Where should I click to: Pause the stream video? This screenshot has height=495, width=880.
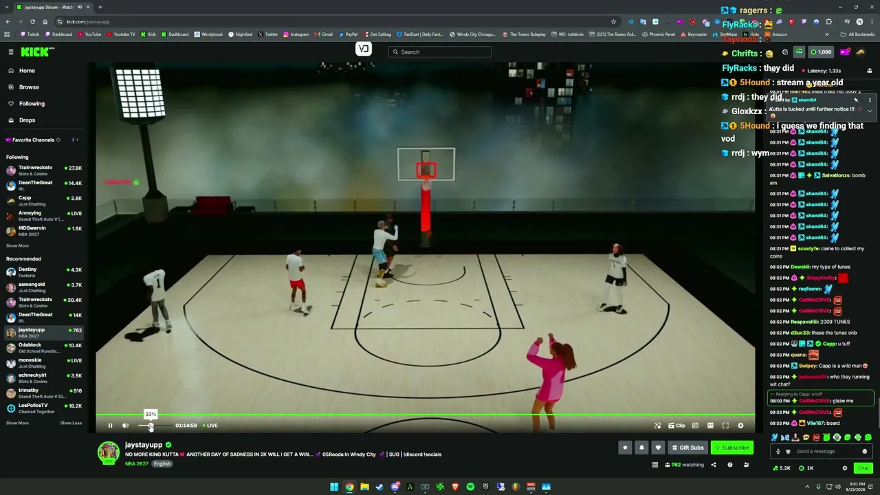(x=110, y=426)
